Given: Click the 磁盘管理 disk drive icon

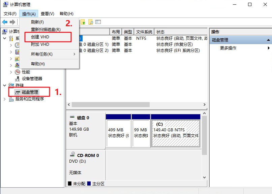Looking at the screenshot, I should point(17,92).
